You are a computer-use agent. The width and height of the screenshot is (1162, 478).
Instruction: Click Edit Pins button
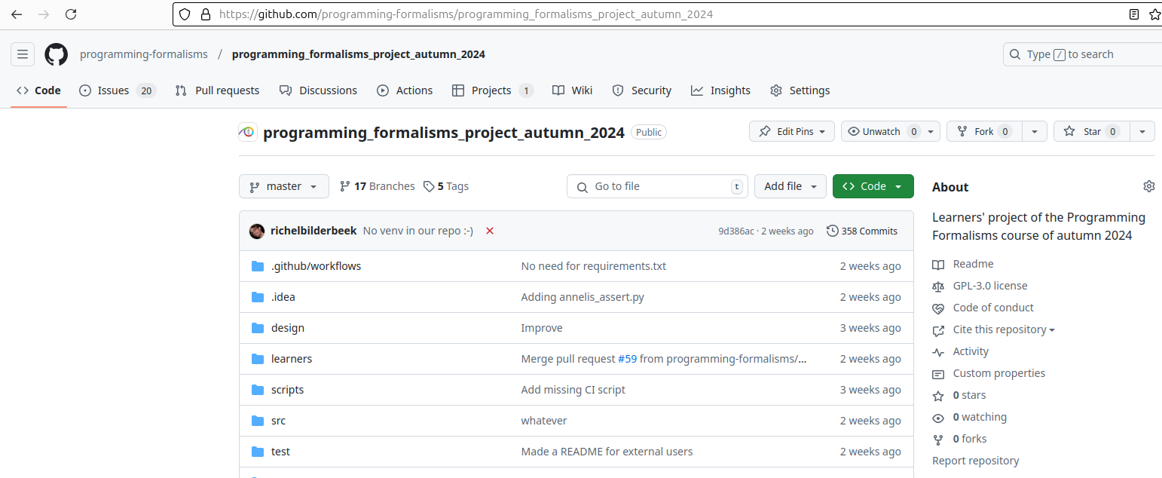click(791, 131)
